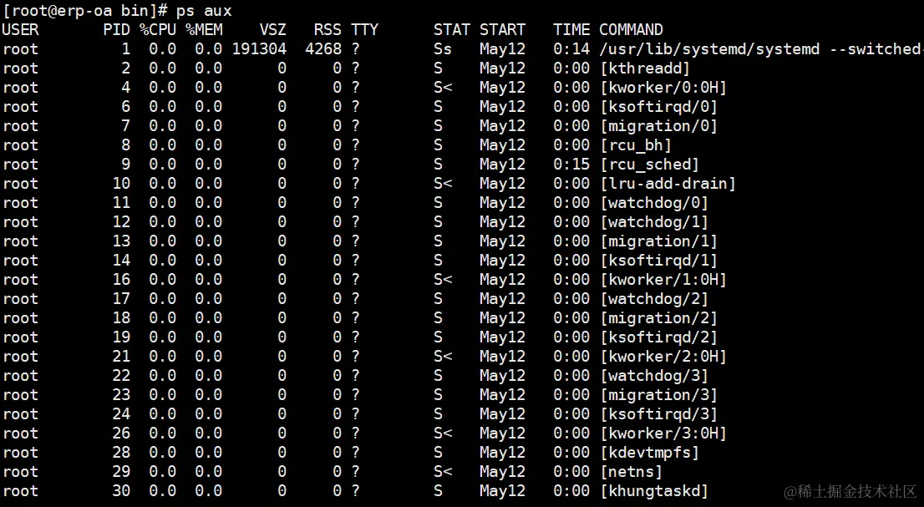The image size is (924, 507).
Task: Click the VSZ value 191304
Action: point(259,49)
